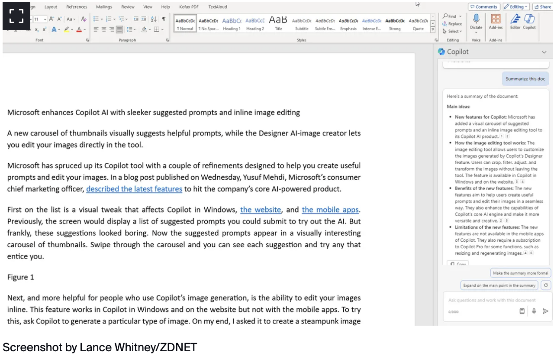Screen dimensions: 554x356
Task: Open the 'described the latest features' hyperlink
Action: coord(134,189)
